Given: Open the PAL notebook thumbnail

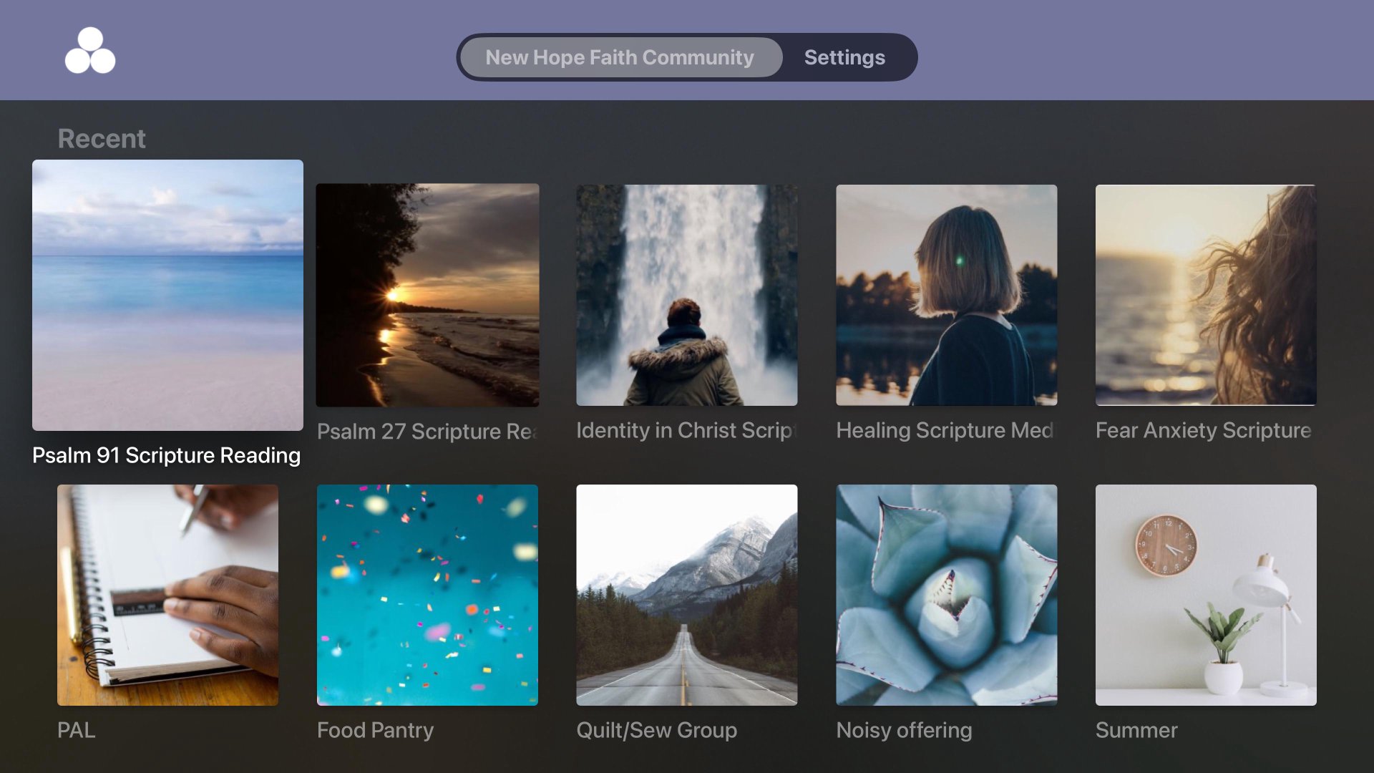Looking at the screenshot, I should click(x=167, y=595).
